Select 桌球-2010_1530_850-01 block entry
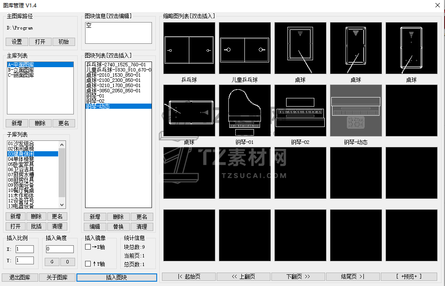Screen dimensions: 445x286 [119, 75]
